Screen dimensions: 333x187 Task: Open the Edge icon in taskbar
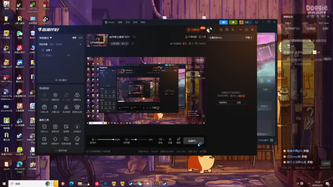[71, 184]
